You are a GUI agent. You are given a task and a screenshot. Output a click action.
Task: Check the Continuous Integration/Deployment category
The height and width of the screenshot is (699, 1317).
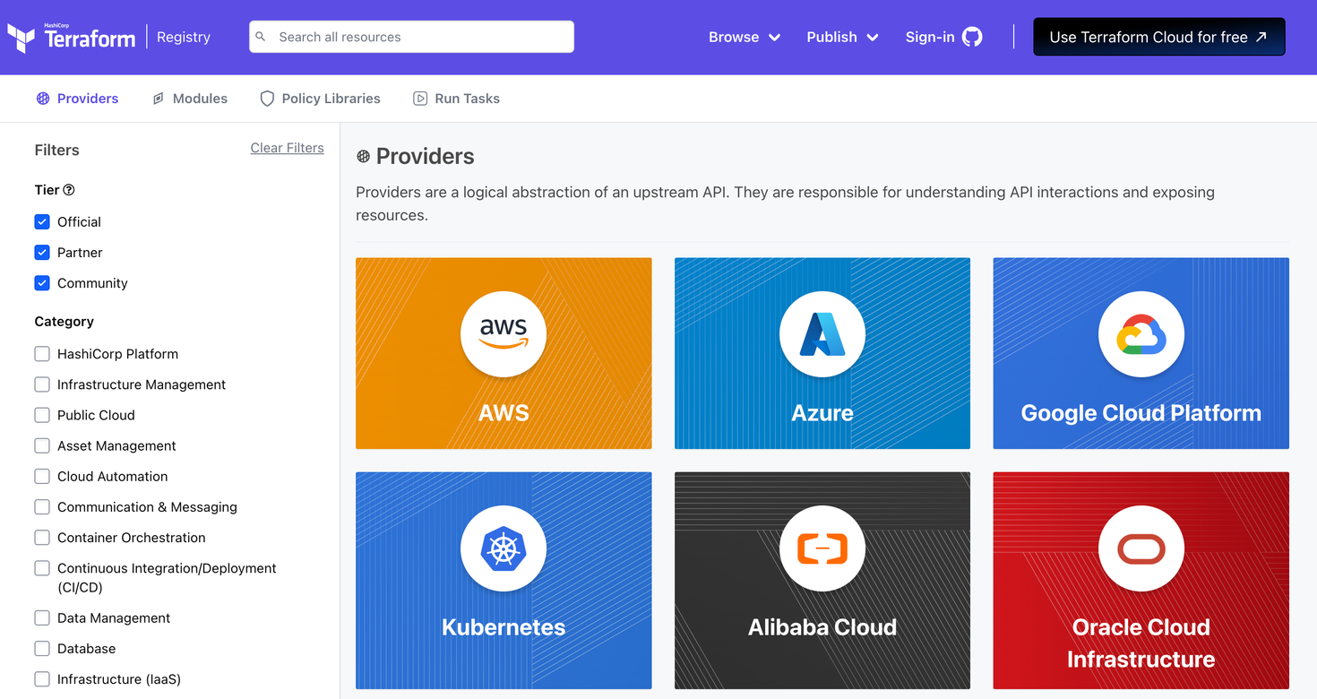(42, 568)
